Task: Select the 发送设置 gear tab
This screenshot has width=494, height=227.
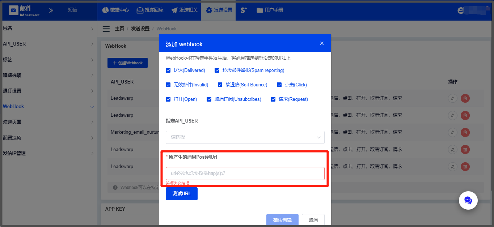Action: coord(219,10)
